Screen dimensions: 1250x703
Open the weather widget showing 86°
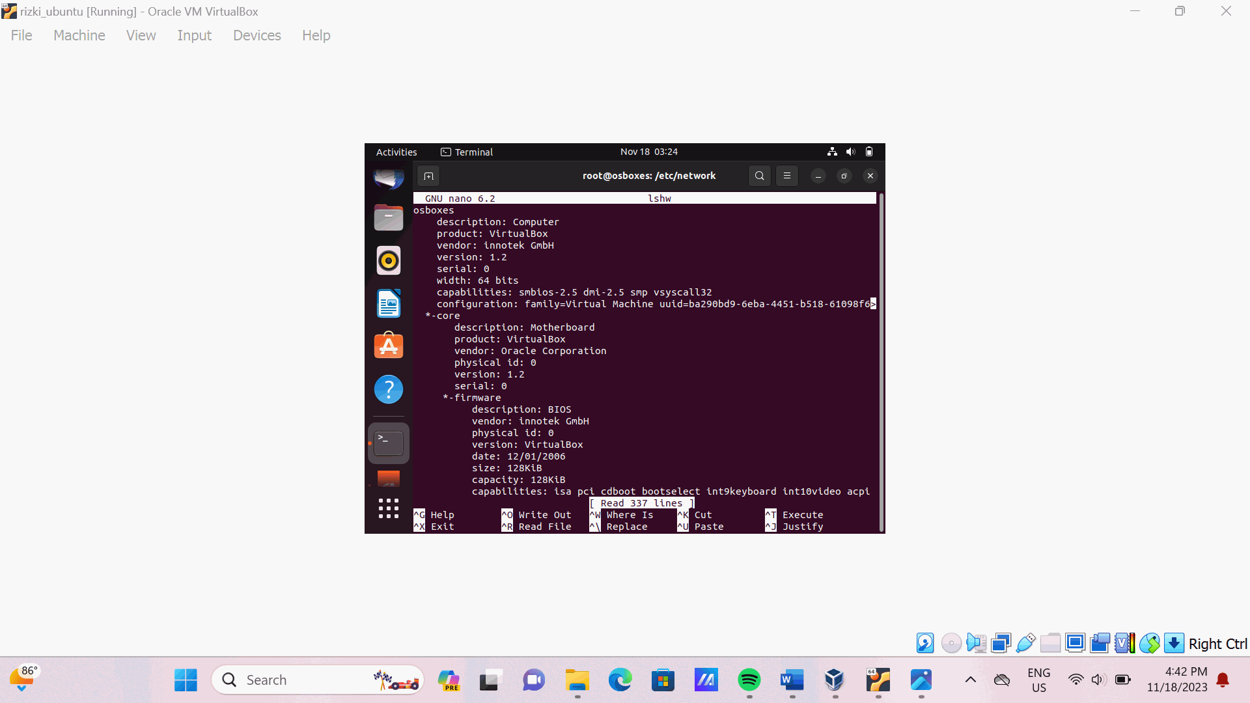(25, 679)
